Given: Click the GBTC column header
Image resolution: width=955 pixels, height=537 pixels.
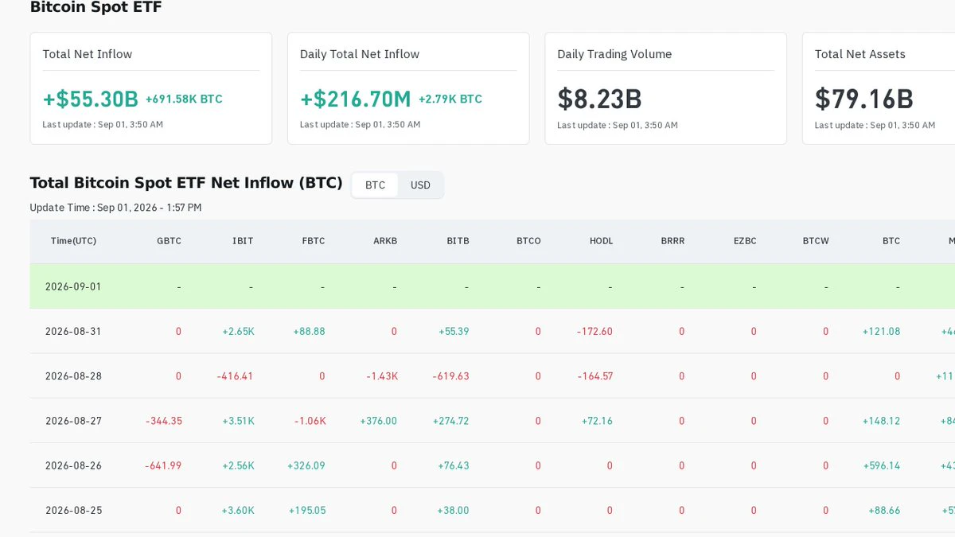Looking at the screenshot, I should point(169,241).
